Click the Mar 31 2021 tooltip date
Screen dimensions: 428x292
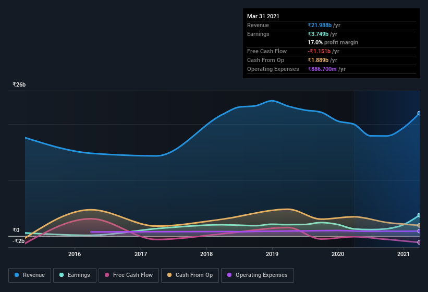[x=263, y=16]
